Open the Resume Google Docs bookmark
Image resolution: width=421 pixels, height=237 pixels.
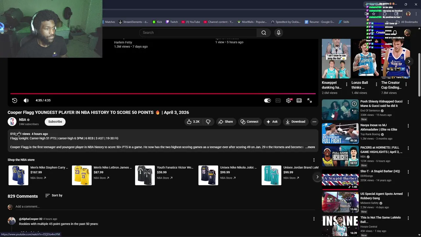[x=319, y=22]
